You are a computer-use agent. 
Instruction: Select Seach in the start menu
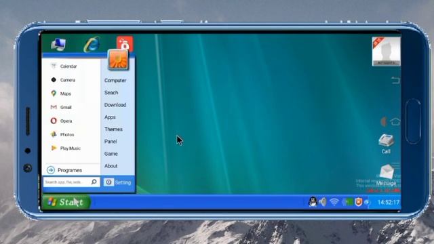(x=111, y=93)
